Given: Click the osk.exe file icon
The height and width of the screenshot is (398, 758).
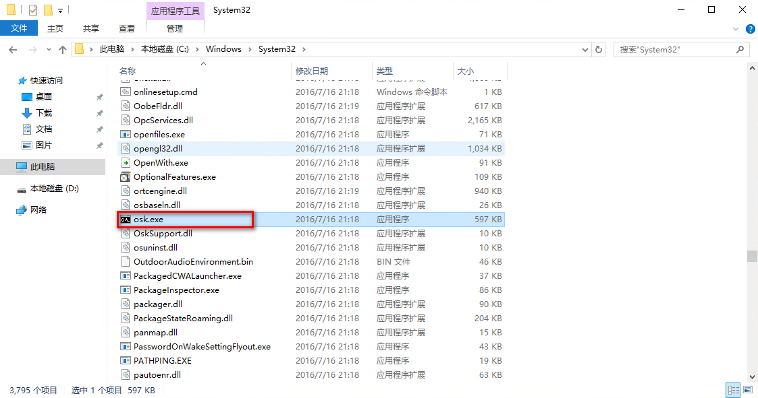Looking at the screenshot, I should 125,220.
